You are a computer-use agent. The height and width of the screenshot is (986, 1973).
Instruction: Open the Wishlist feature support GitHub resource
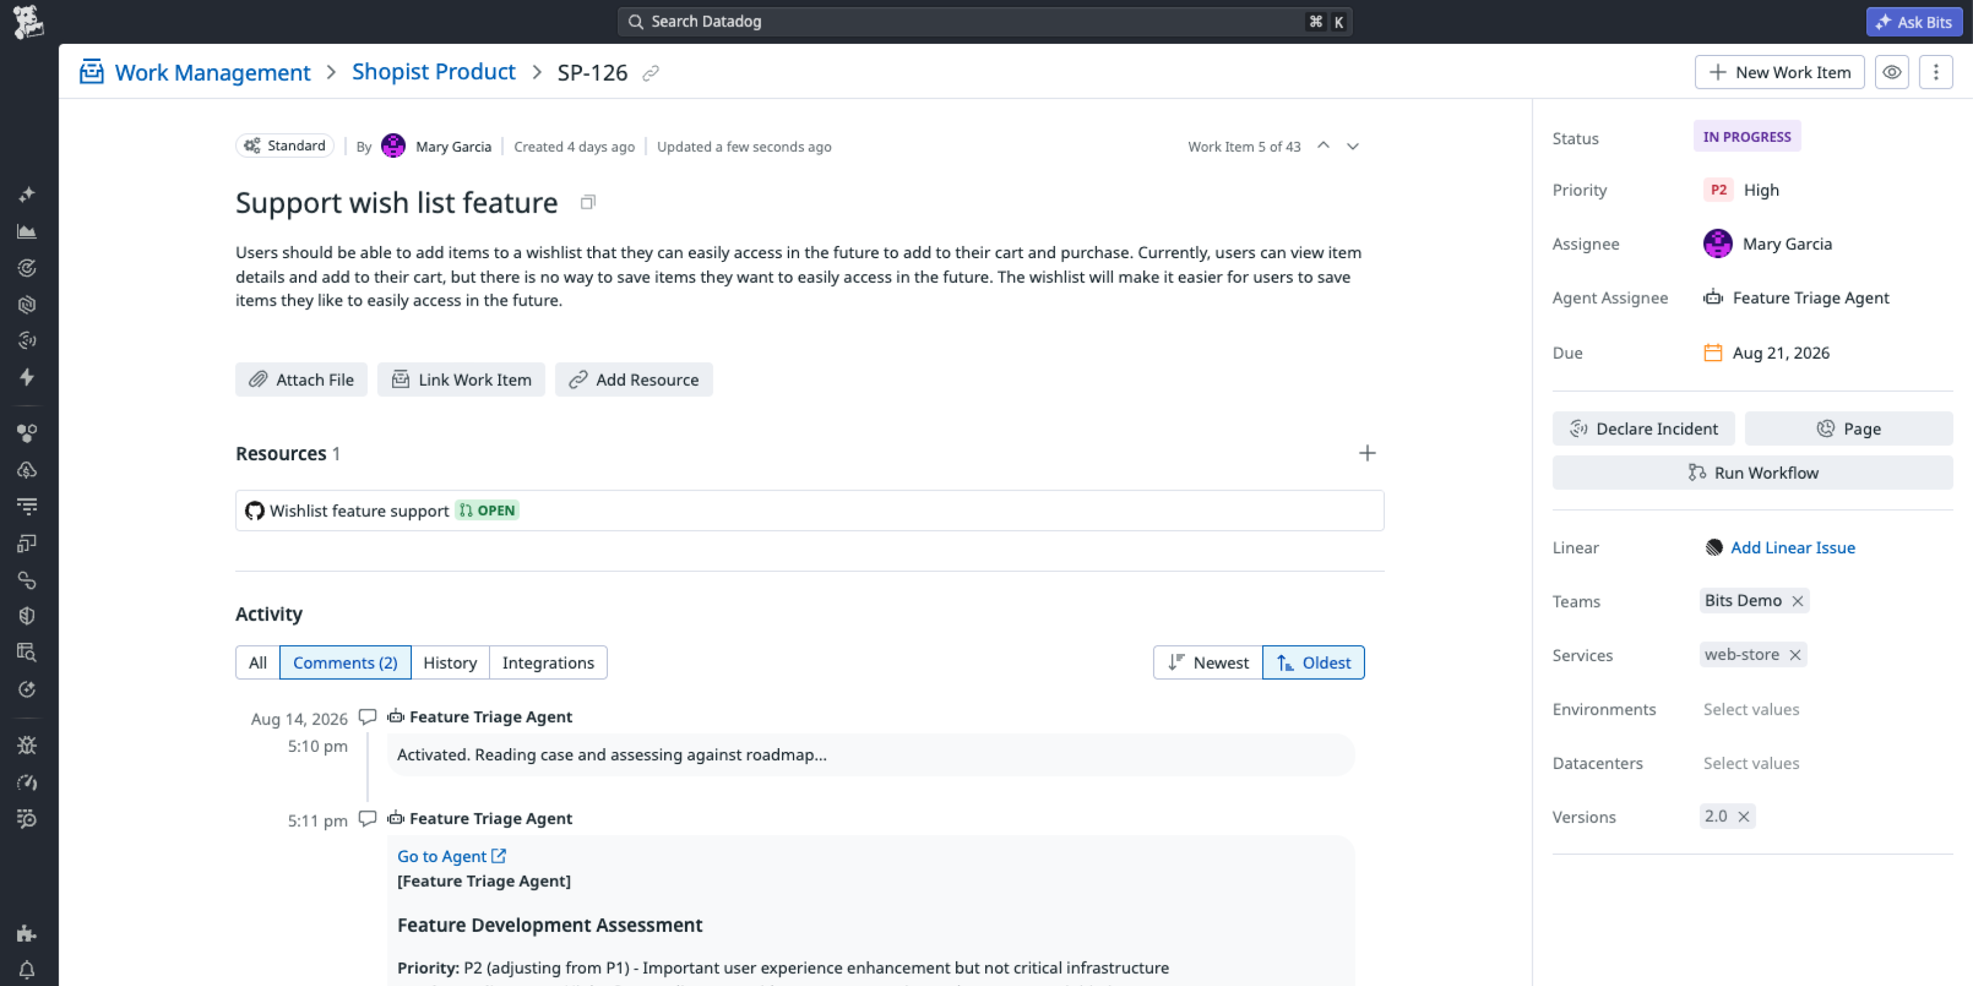coord(810,511)
